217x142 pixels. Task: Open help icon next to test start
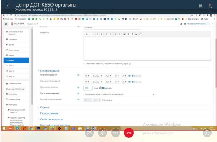click(78, 75)
